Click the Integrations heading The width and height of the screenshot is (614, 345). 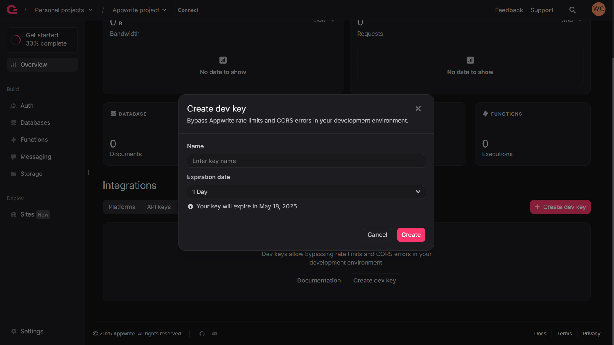click(130, 185)
